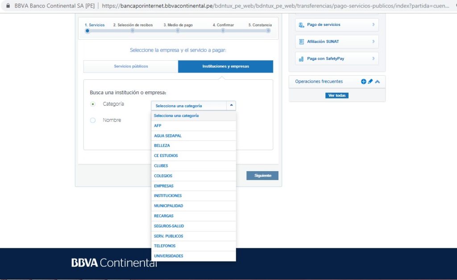457x280 pixels.
Task: Select the Nombre radio button
Action: (93, 120)
